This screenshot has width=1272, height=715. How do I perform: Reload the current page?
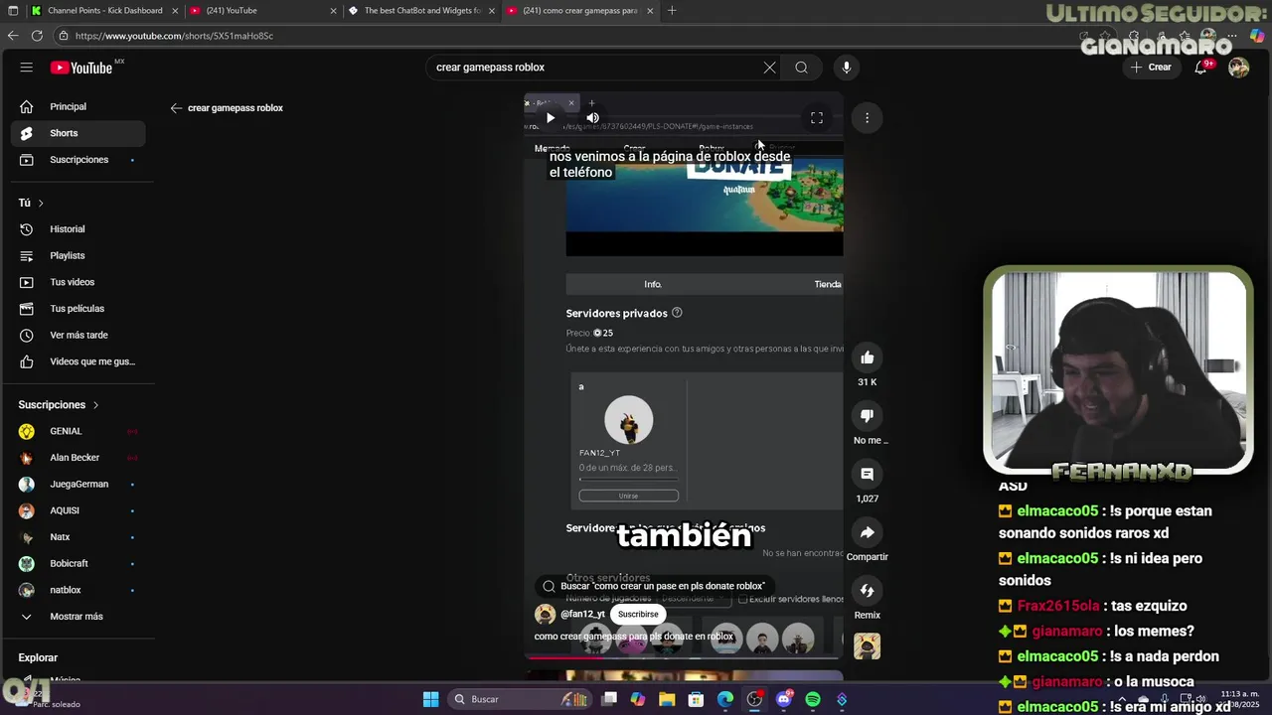[x=37, y=36]
